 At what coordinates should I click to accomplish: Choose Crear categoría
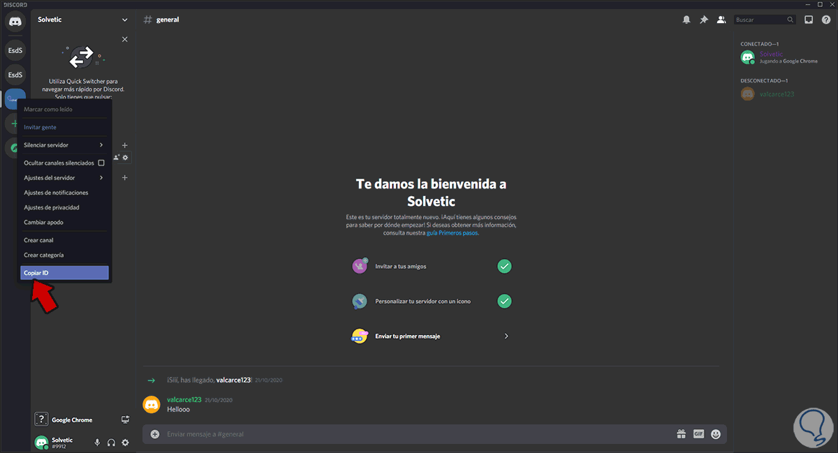64,255
